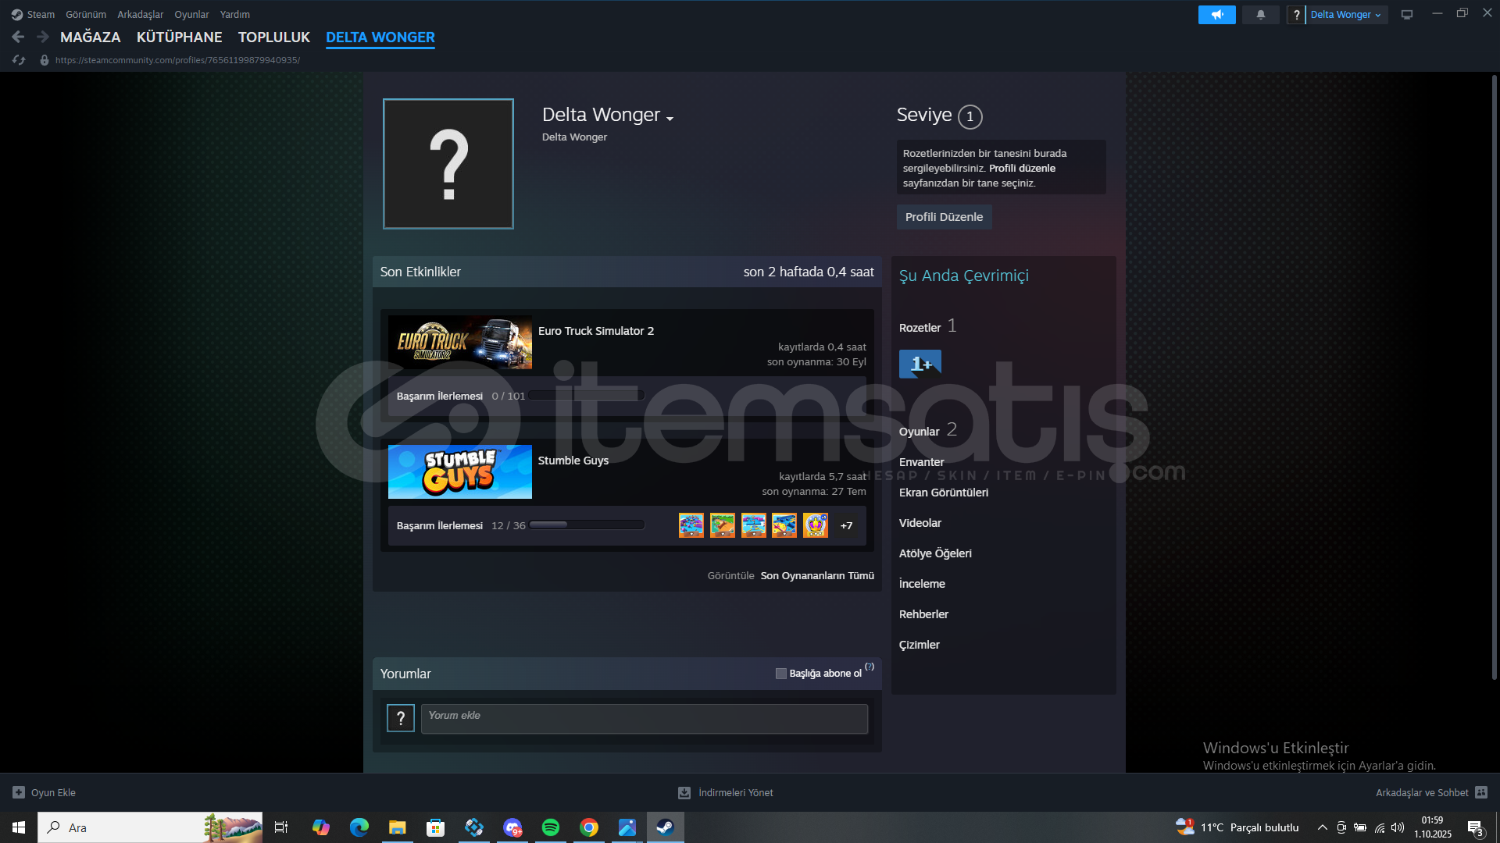Viewport: 1500px width, 843px height.
Task: Expand the Delta Wonger profile name dropdown
Action: [670, 119]
